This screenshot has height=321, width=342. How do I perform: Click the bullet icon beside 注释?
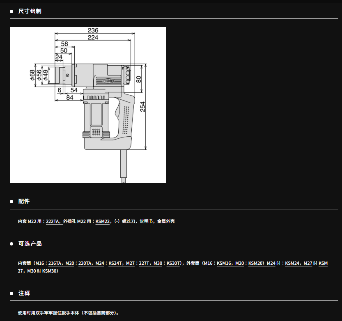(11, 294)
